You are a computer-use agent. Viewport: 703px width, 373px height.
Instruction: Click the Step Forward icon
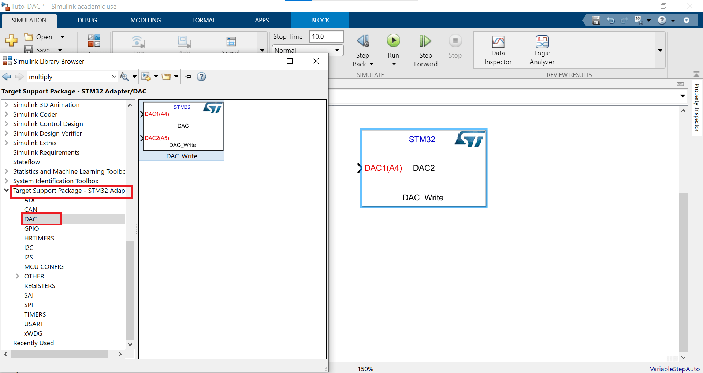click(425, 41)
